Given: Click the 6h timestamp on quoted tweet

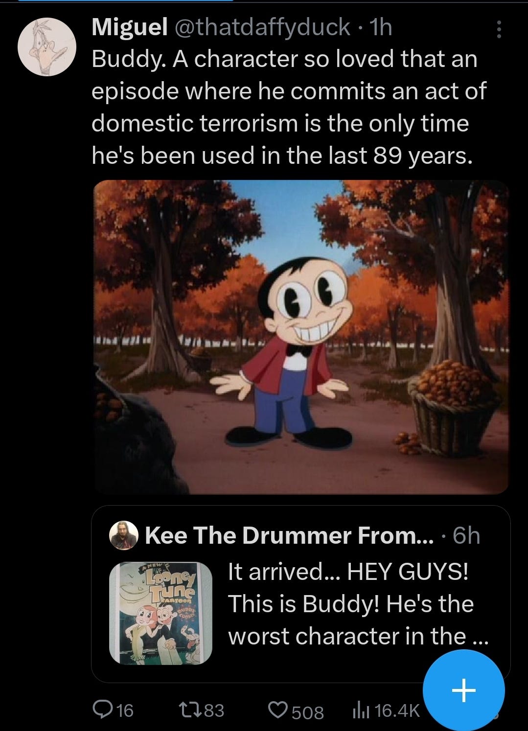Looking at the screenshot, I should click(466, 535).
